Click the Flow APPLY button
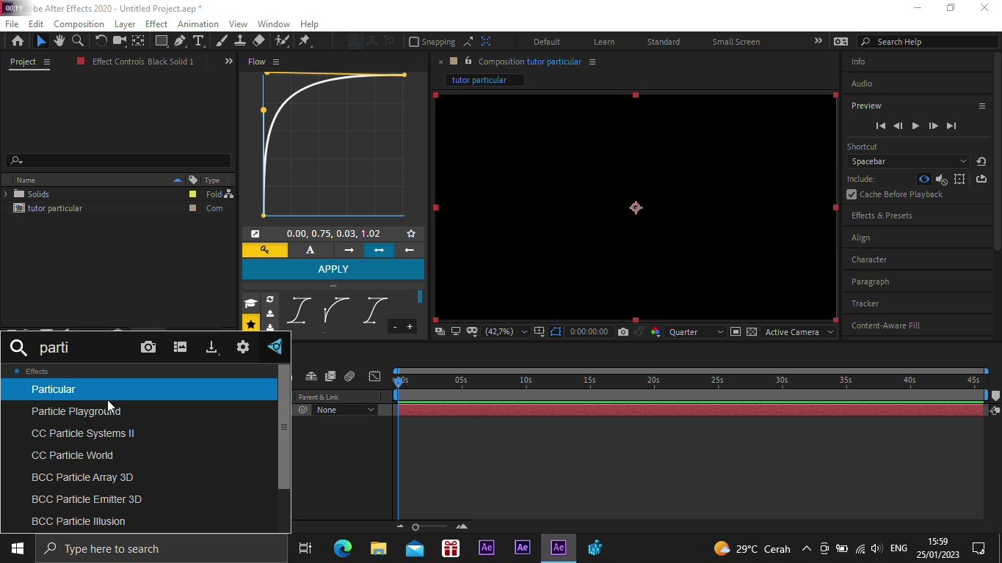The image size is (1002, 563). coord(333,269)
